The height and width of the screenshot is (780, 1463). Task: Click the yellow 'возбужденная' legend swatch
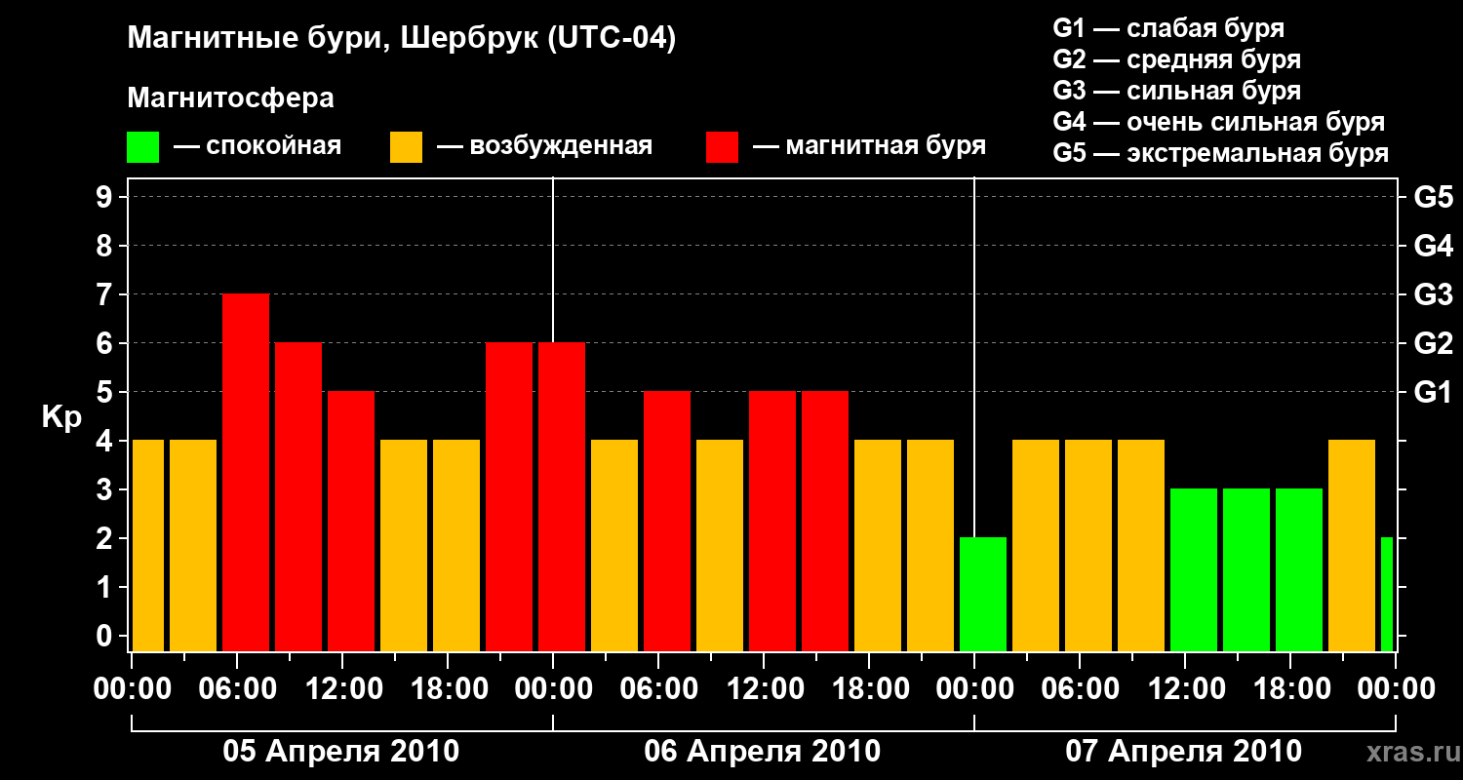pyautogui.click(x=406, y=147)
